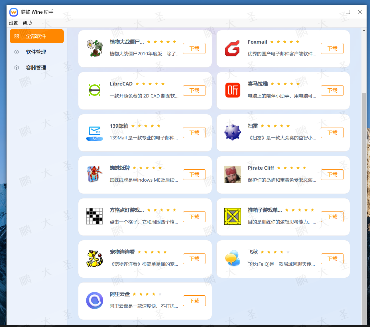Viewport: 370px width, 327px height.
Task: Switch to 容器管理 section
Action: pos(37,68)
